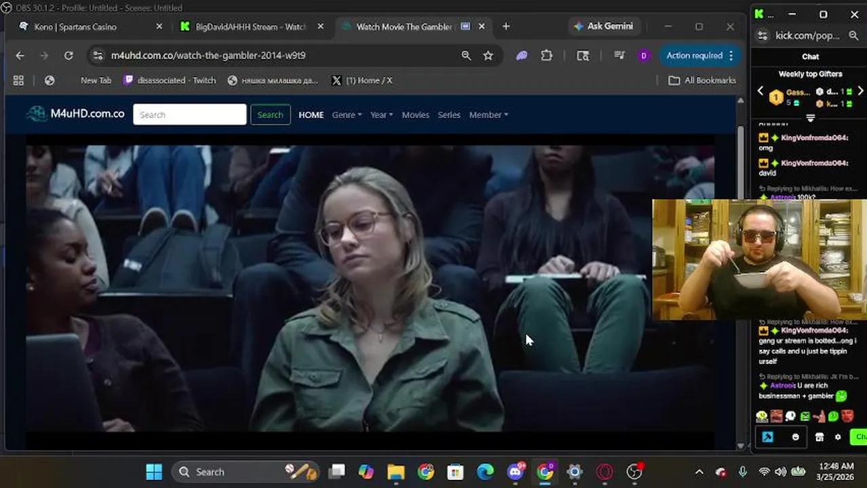Image resolution: width=867 pixels, height=488 pixels.
Task: Switch to the BigDavidAHHH Stream tab
Action: (x=251, y=26)
